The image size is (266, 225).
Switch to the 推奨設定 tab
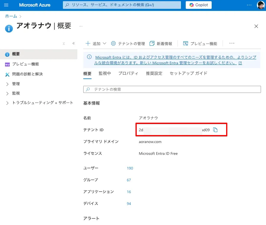(154, 73)
